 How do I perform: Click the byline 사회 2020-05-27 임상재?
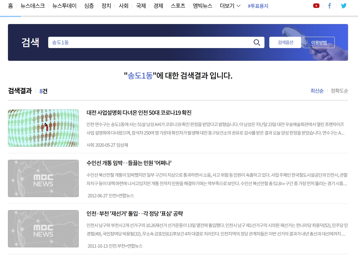[107, 145]
